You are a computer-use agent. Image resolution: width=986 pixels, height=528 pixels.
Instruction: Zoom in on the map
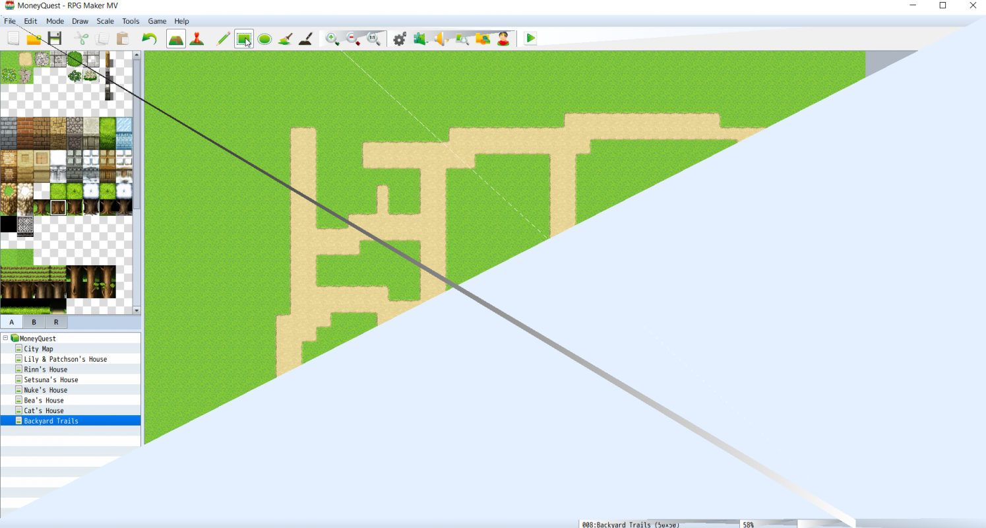point(332,38)
